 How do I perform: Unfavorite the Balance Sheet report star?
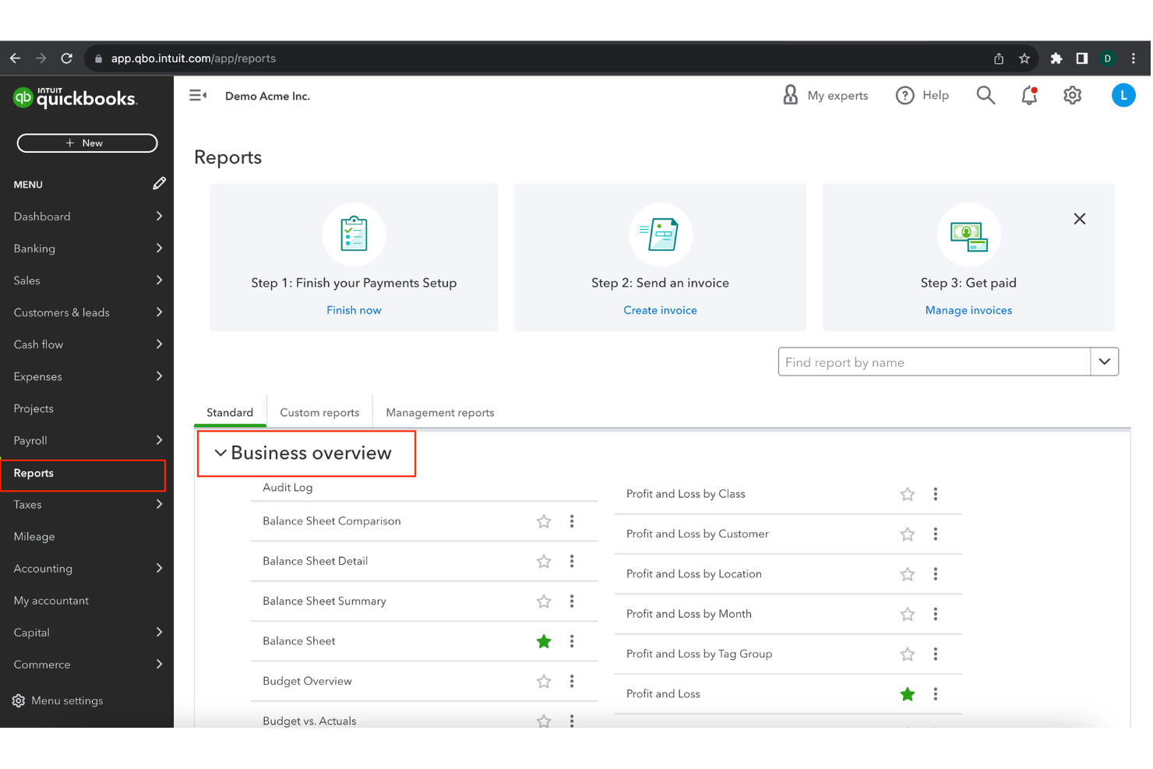[544, 641]
